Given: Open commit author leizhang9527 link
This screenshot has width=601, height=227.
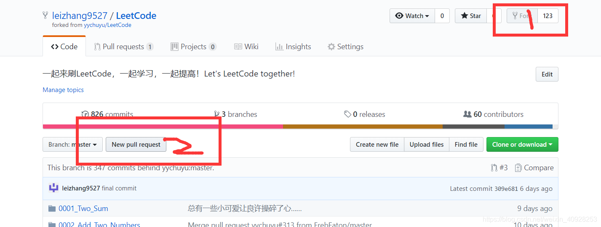Looking at the screenshot, I should pyautogui.click(x=81, y=188).
